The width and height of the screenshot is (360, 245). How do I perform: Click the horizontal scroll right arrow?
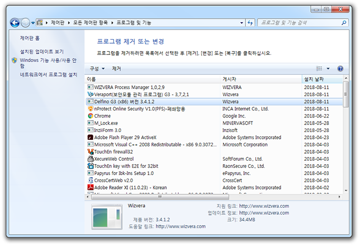tap(339, 197)
